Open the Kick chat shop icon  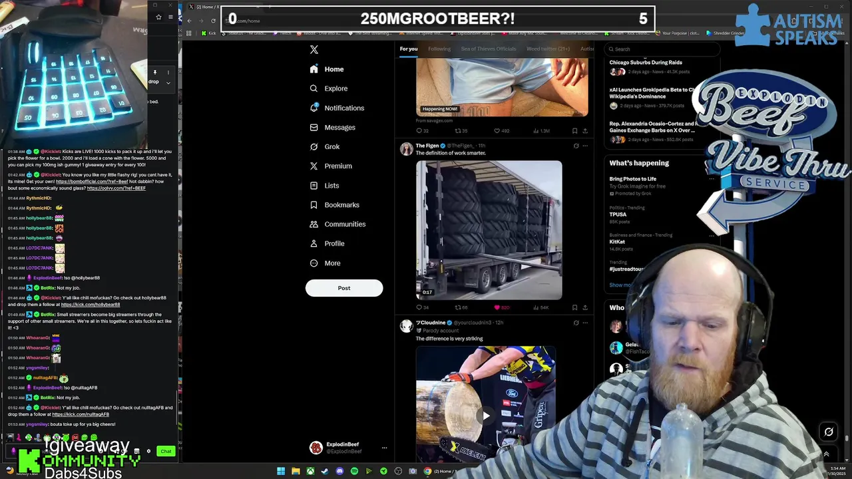136,451
